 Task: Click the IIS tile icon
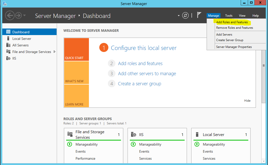click(x=134, y=135)
